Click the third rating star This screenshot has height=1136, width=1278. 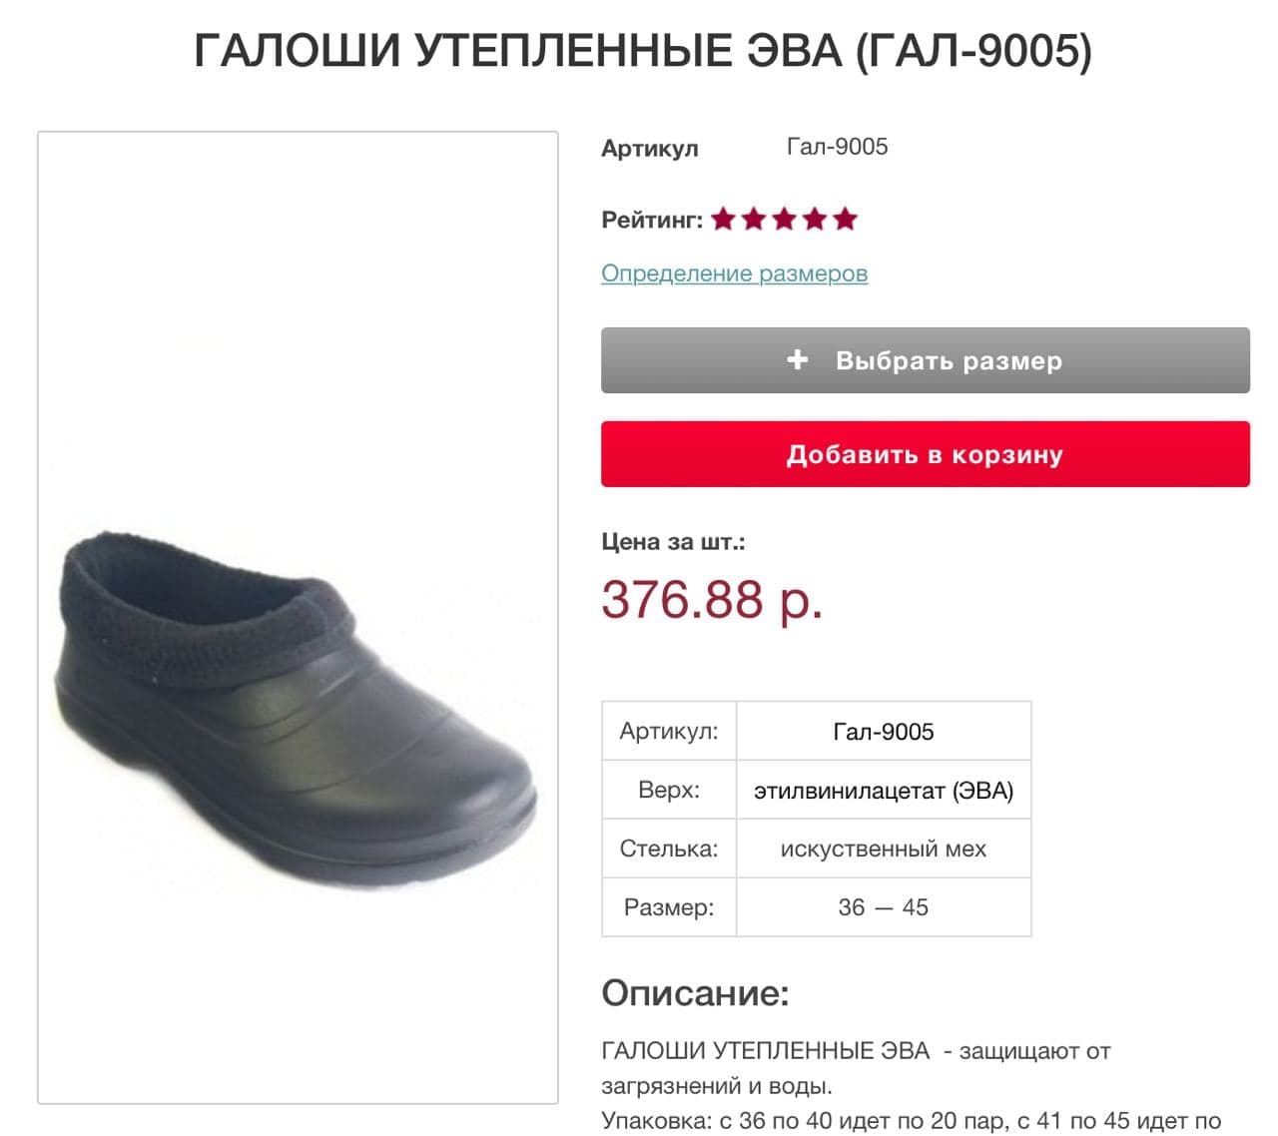pos(784,219)
